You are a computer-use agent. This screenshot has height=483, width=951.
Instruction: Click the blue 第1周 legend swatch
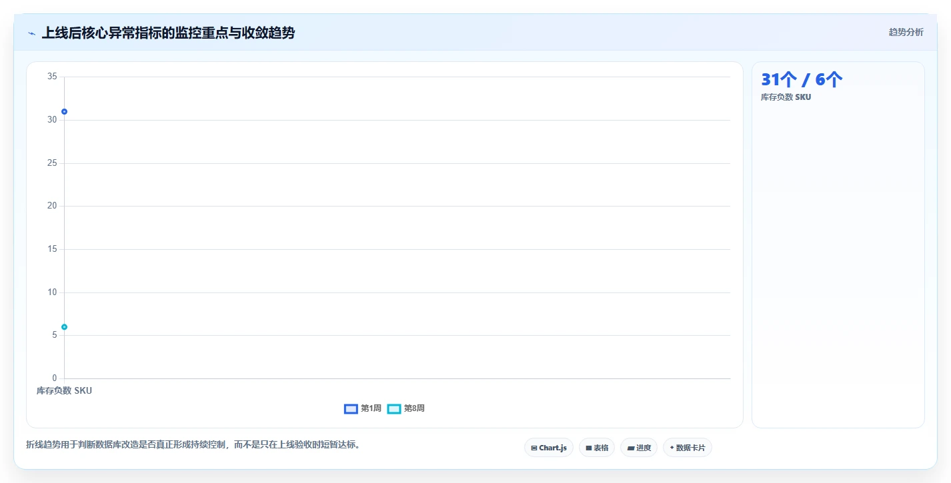coord(351,408)
